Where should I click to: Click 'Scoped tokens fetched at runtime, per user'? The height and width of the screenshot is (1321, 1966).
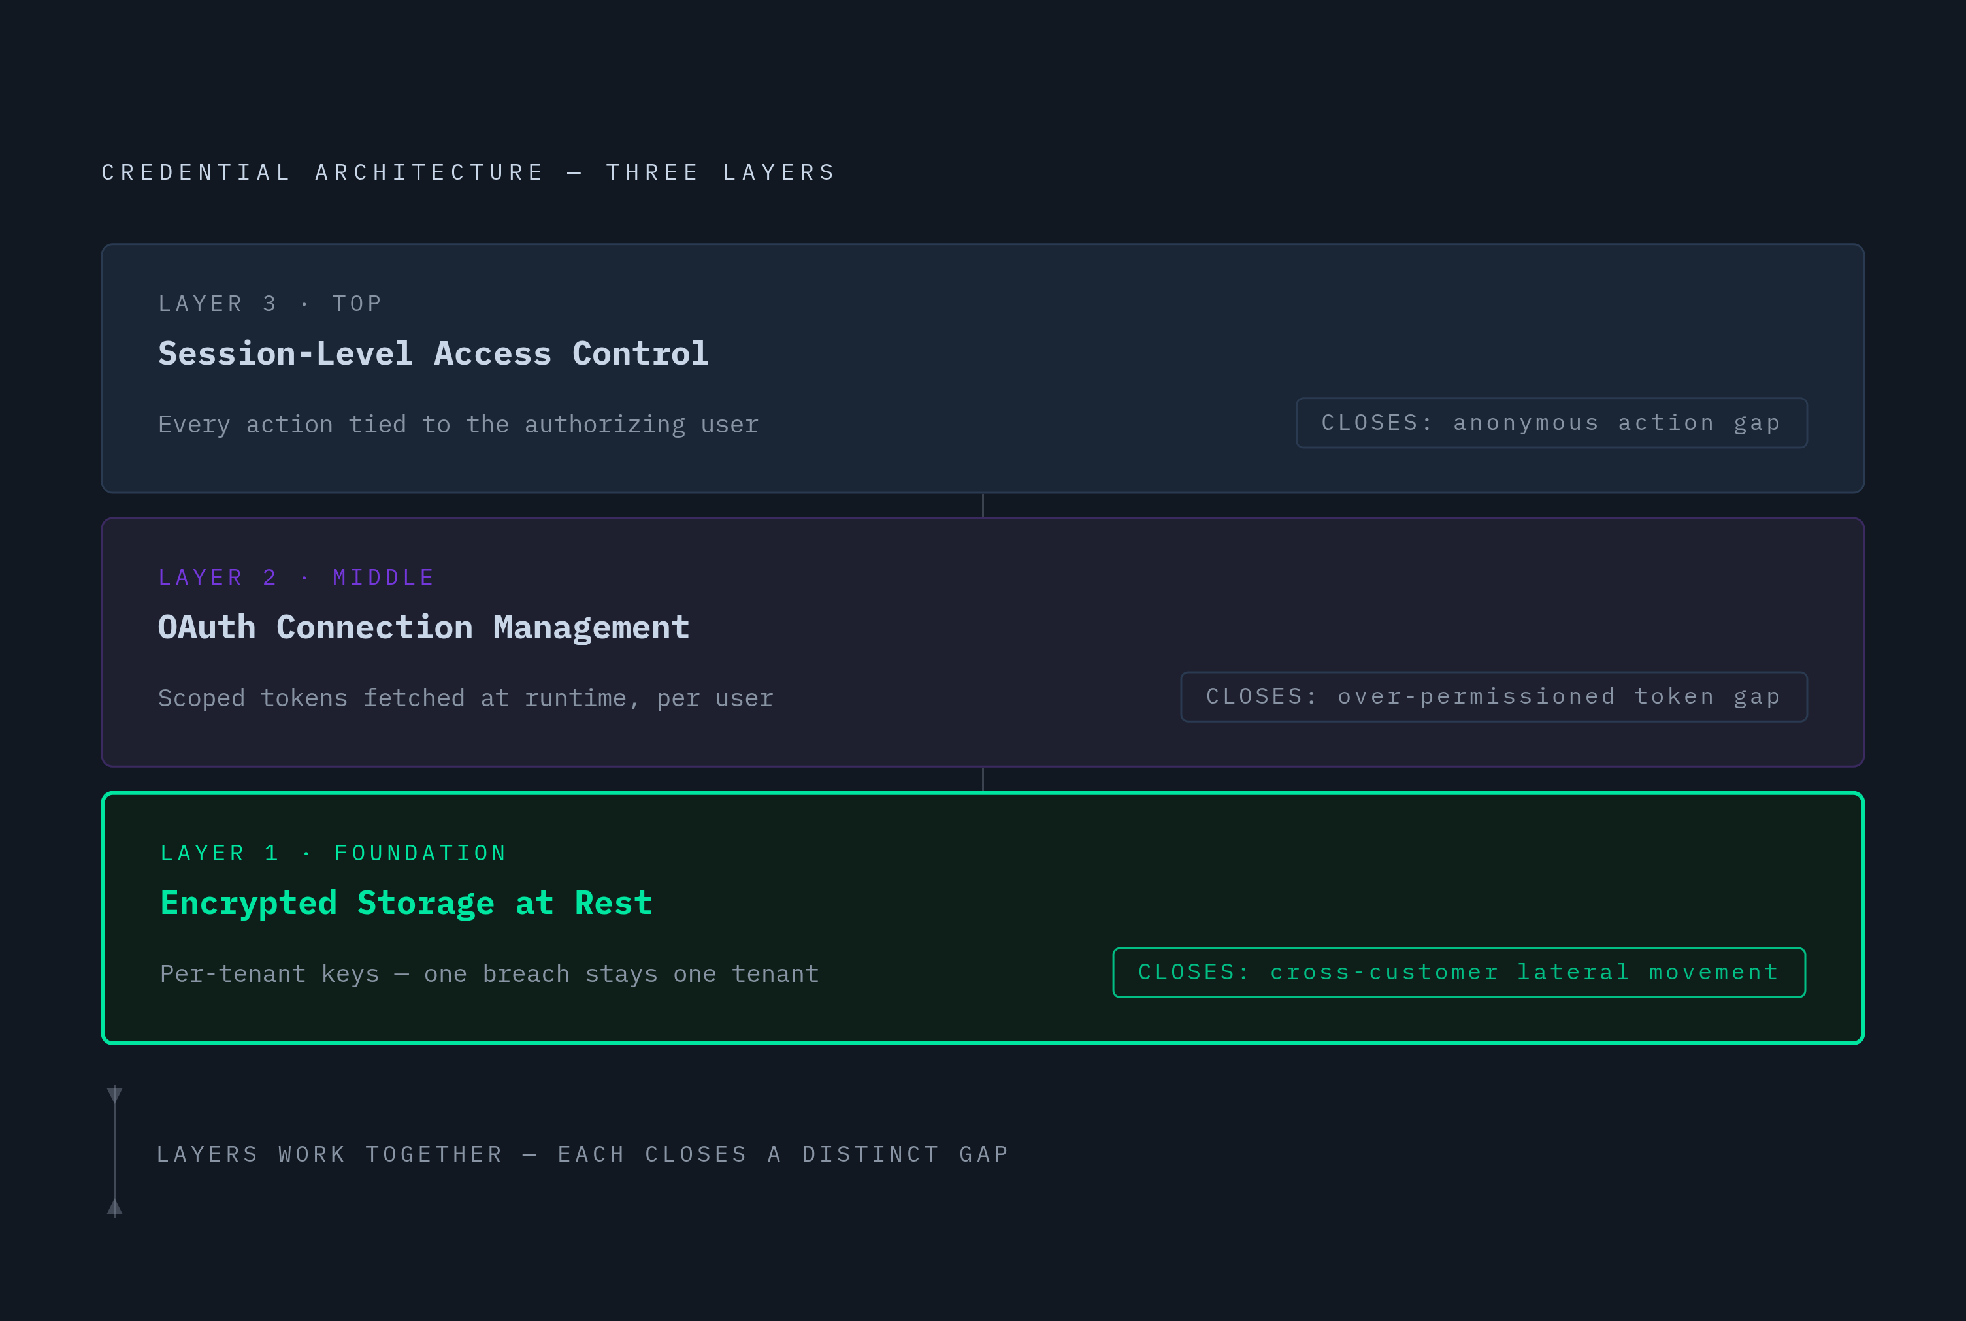[x=466, y=698]
